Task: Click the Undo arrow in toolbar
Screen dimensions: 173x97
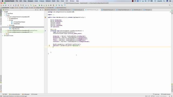Action: [x=8, y=5]
